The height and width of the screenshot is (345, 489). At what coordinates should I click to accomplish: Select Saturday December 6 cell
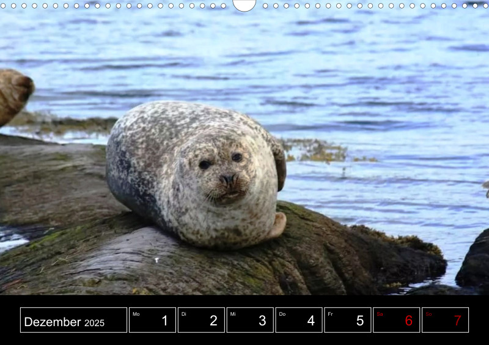[x=396, y=320]
